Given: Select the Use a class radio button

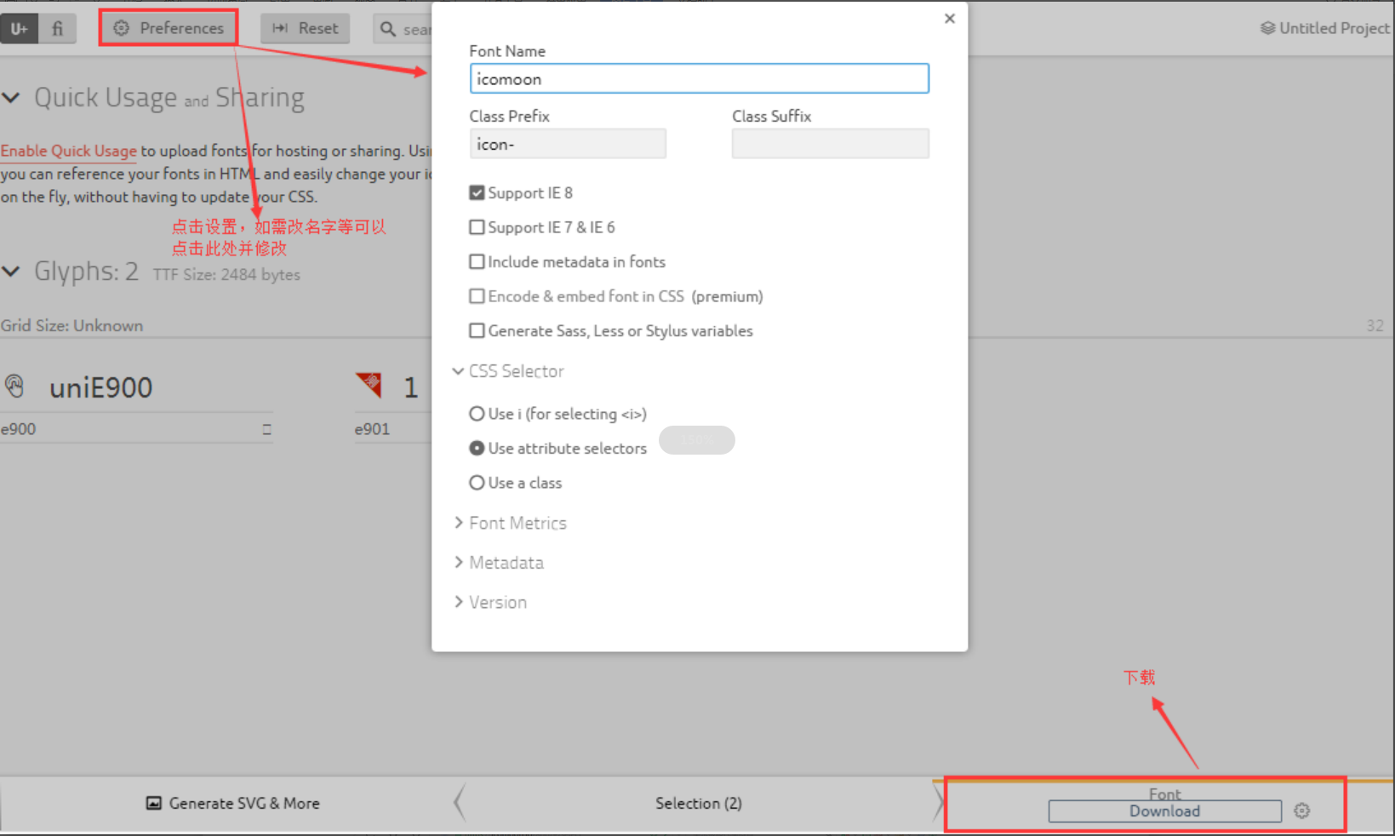Looking at the screenshot, I should [x=477, y=482].
